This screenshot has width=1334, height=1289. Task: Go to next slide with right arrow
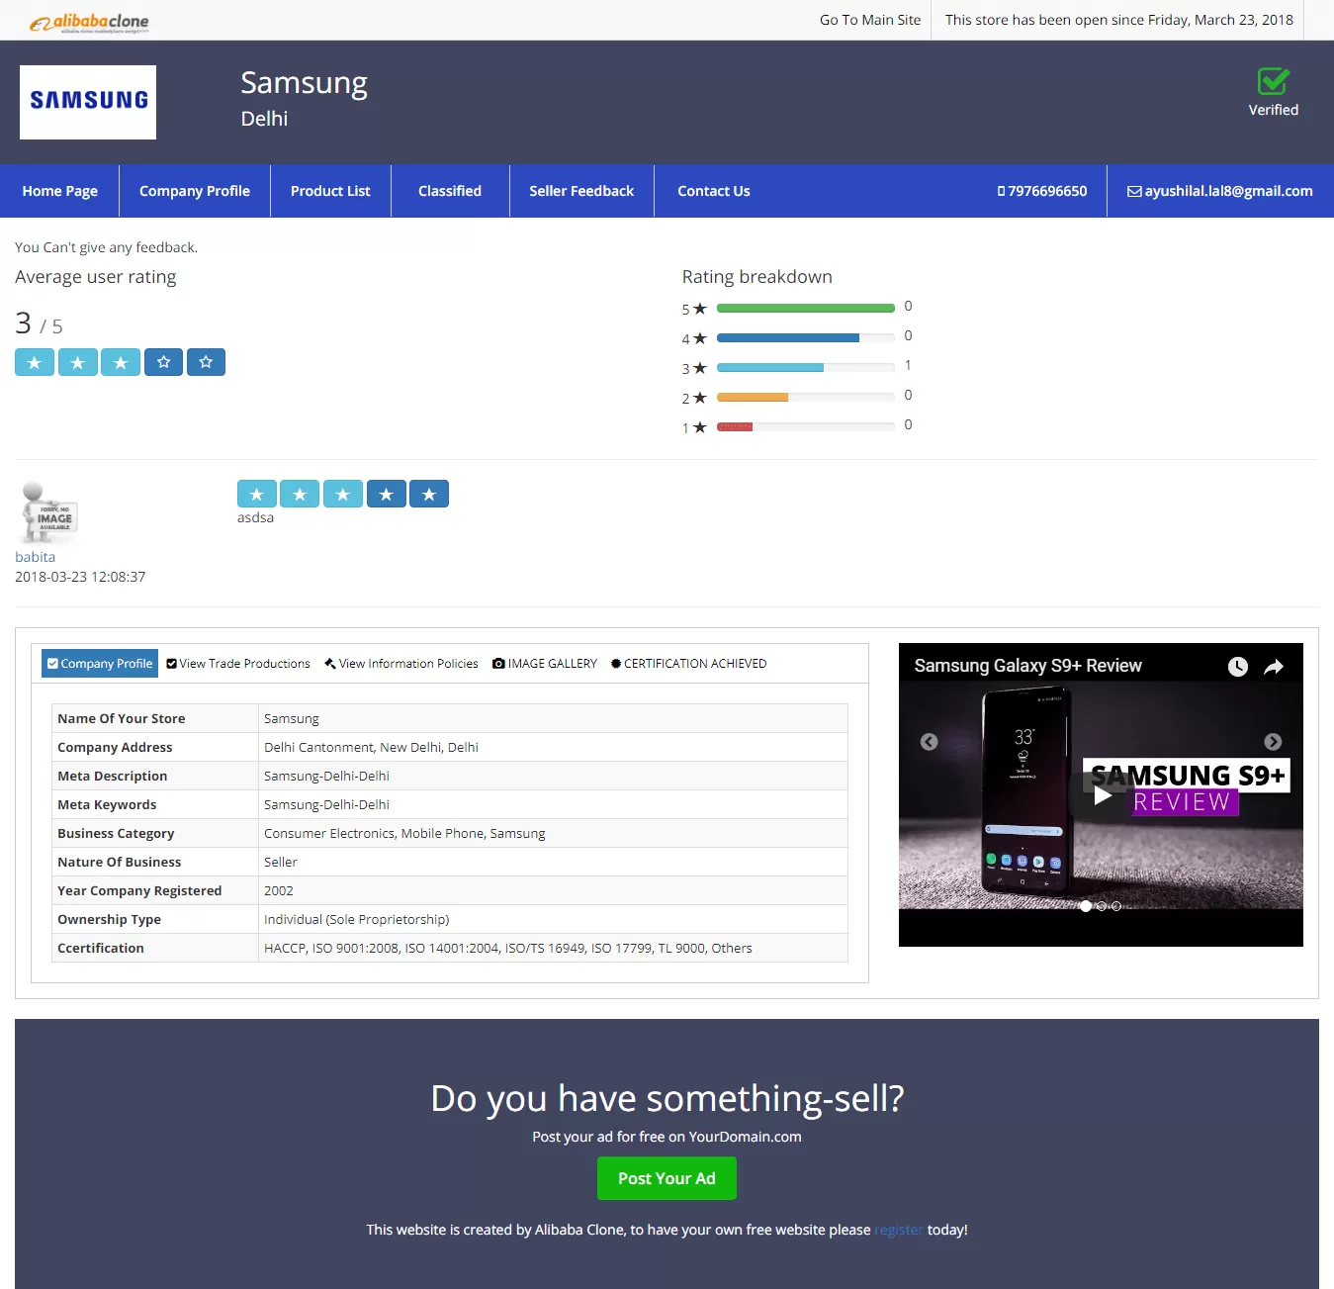click(1273, 742)
